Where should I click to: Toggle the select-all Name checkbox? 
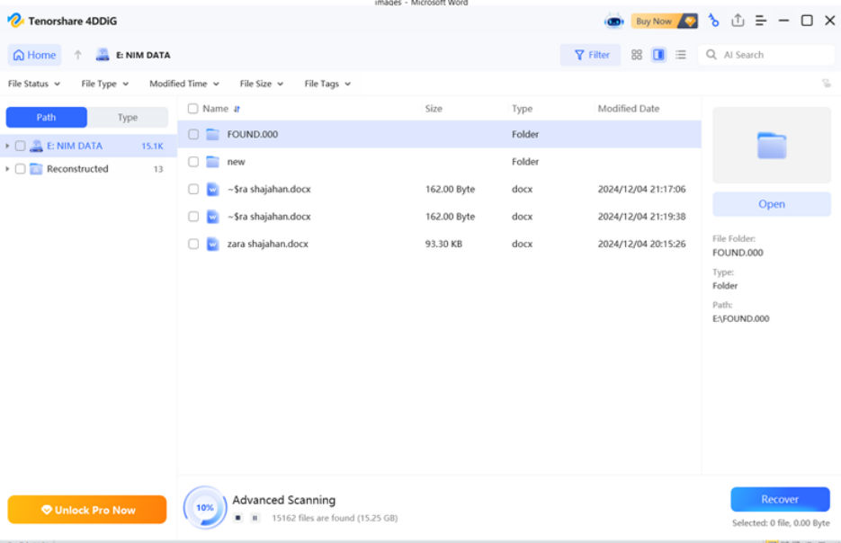coord(193,109)
